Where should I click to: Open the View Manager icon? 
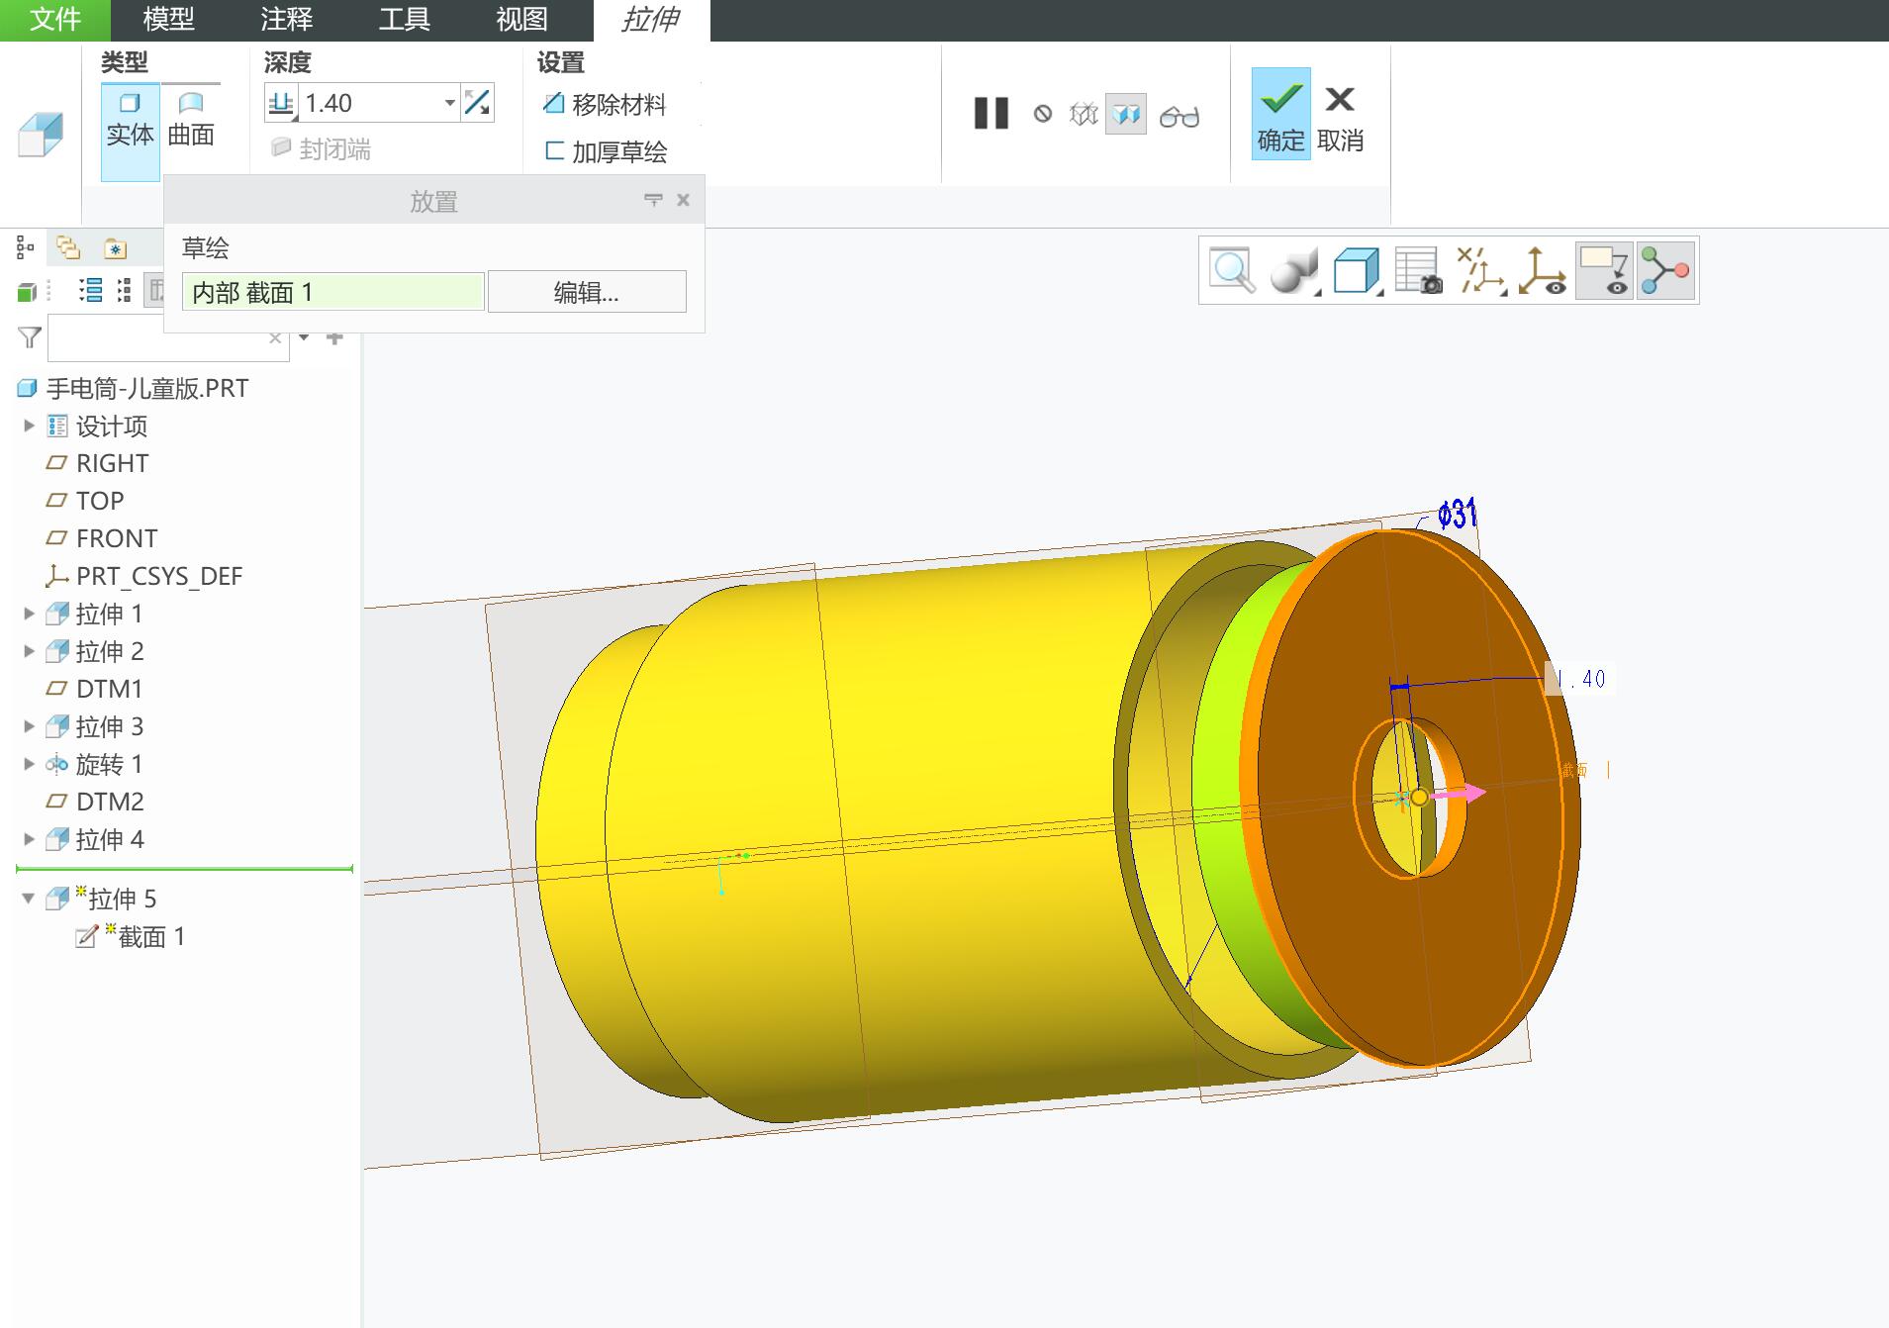coord(1418,270)
